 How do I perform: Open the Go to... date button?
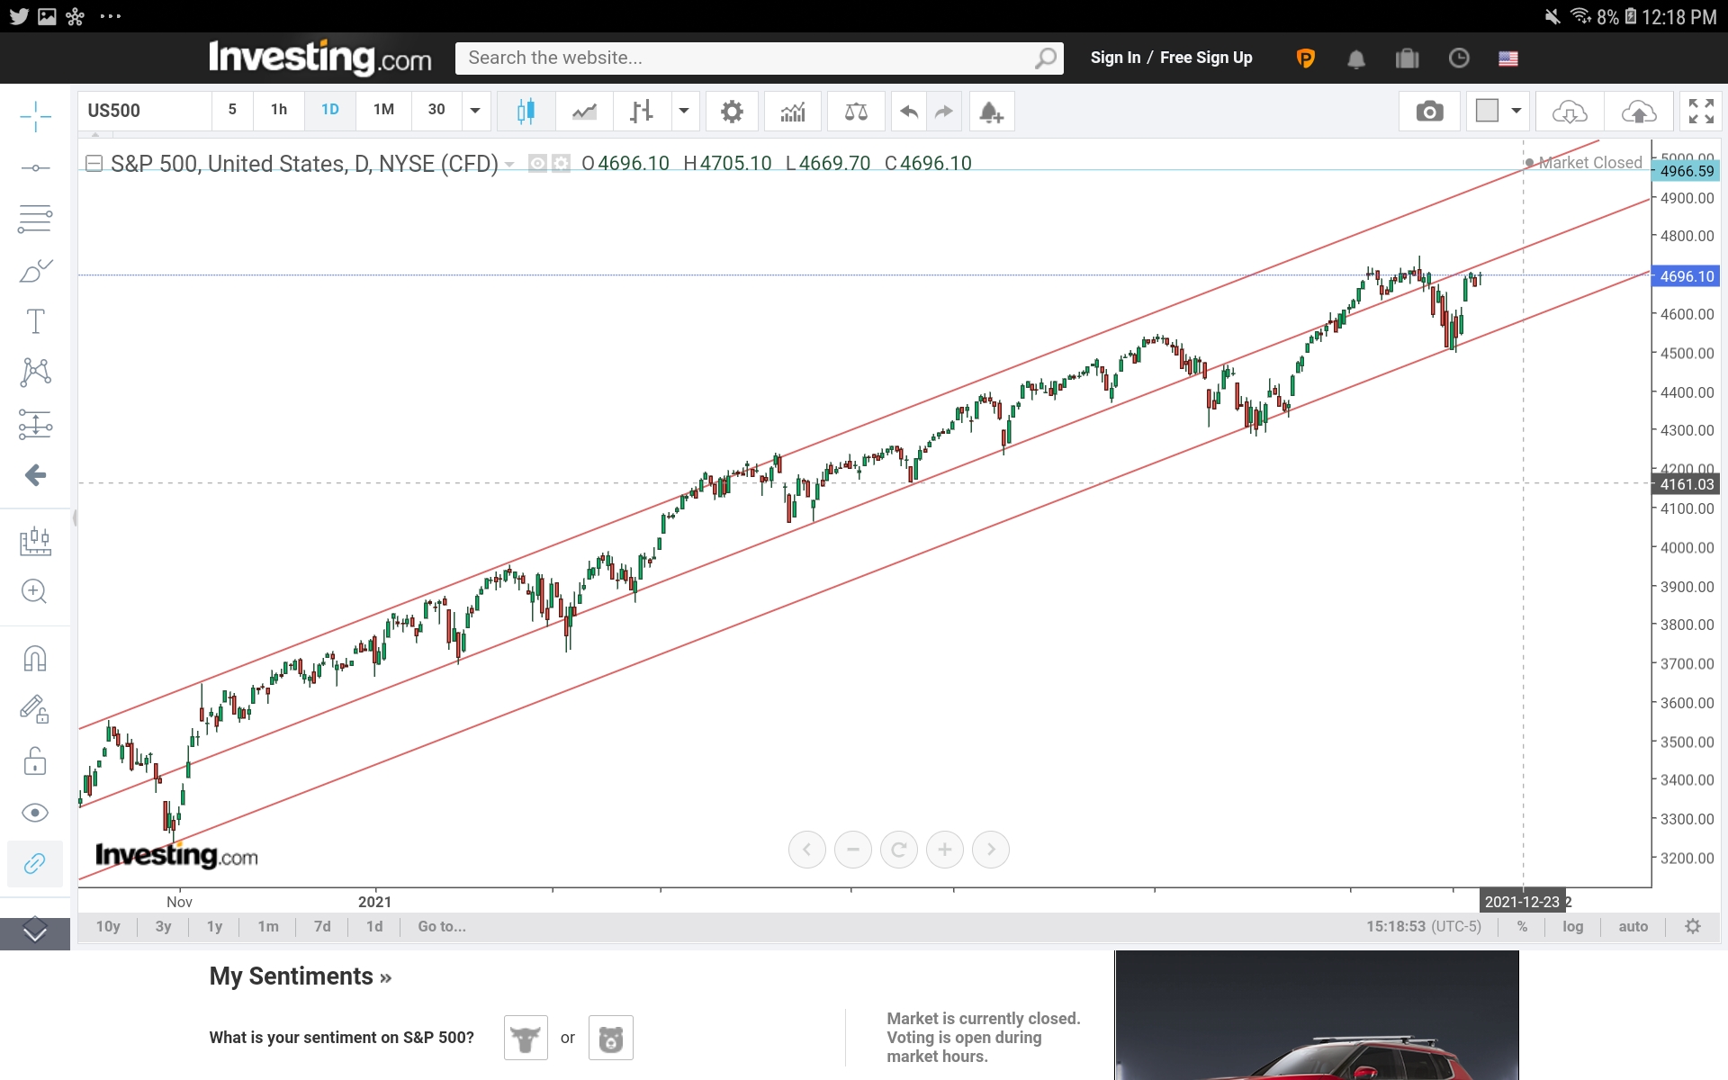(x=441, y=926)
